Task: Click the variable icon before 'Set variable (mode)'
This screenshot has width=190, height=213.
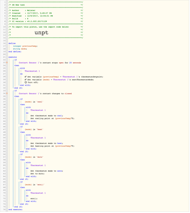Action: [x=26, y=80]
